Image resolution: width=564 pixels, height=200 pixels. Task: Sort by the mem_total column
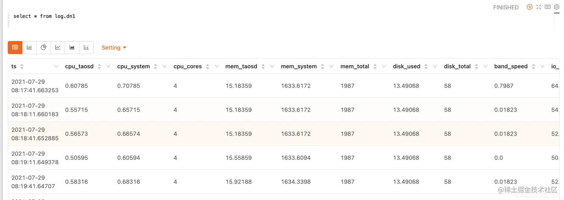(x=375, y=67)
